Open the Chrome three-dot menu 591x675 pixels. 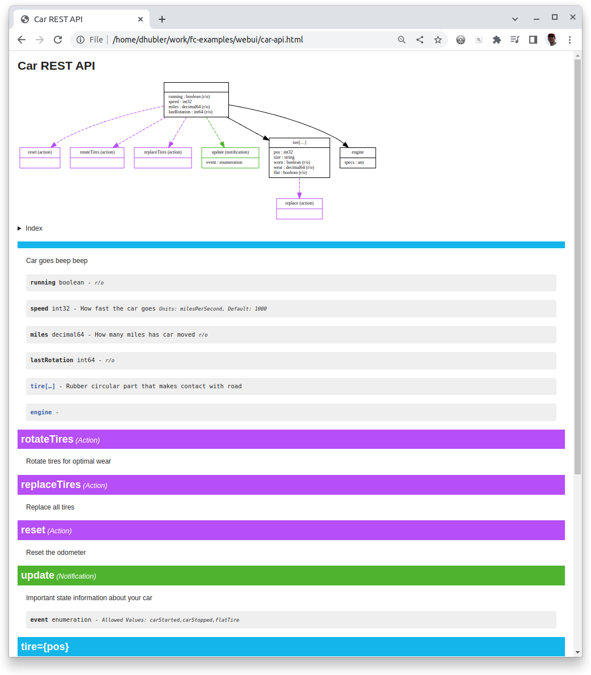(x=569, y=40)
